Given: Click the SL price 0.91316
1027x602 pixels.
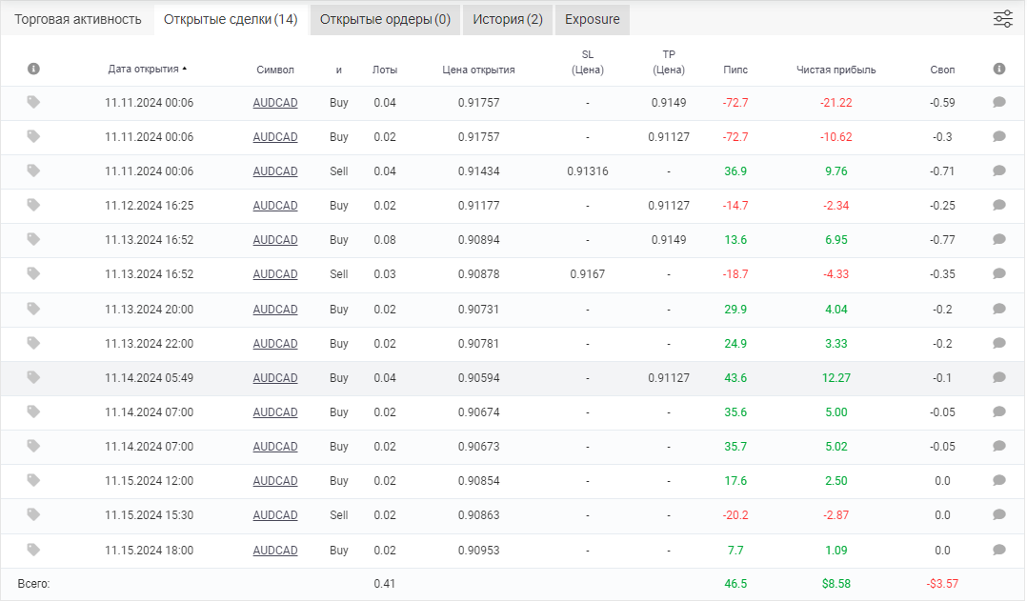Looking at the screenshot, I should (x=588, y=171).
